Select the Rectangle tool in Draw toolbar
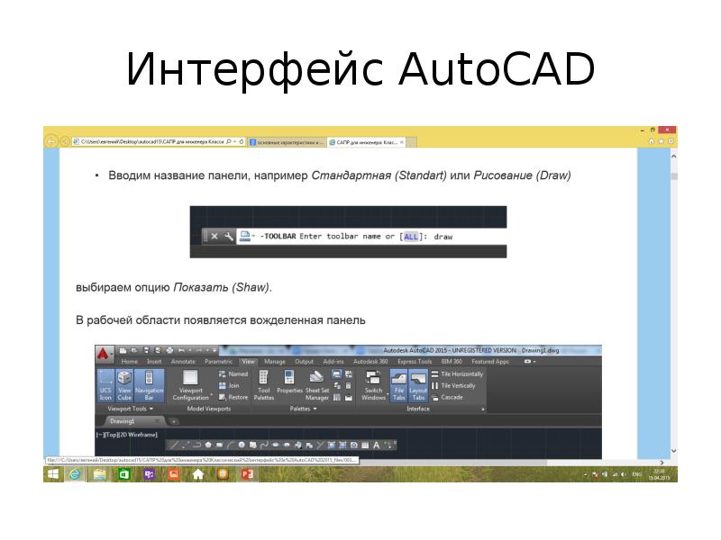Image resolution: width=721 pixels, height=540 pixels. (x=219, y=445)
